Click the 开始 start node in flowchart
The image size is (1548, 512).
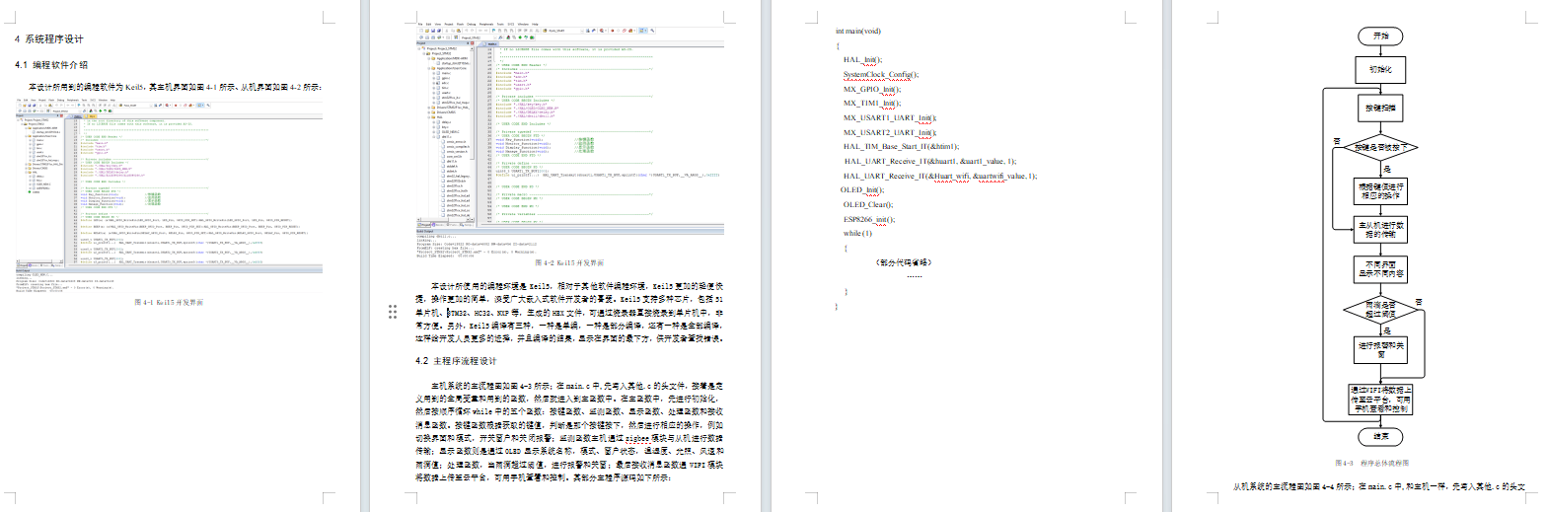1380,36
